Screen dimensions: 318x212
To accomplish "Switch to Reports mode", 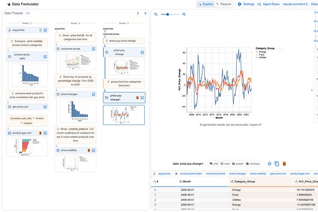I will pos(224,4).
